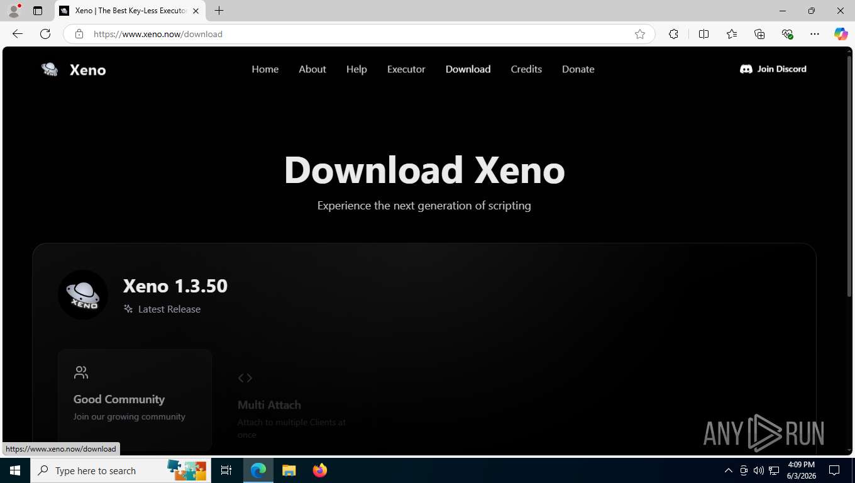This screenshot has width=855, height=483.
Task: Toggle Split screen icon
Action: [x=703, y=34]
